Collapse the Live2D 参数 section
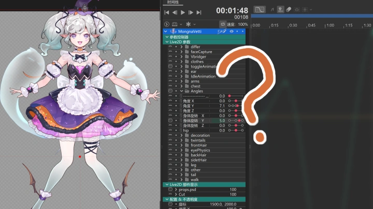373x209 pixels. point(167,42)
